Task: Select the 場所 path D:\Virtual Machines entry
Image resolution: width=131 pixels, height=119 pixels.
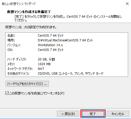Action: (x=65, y=40)
